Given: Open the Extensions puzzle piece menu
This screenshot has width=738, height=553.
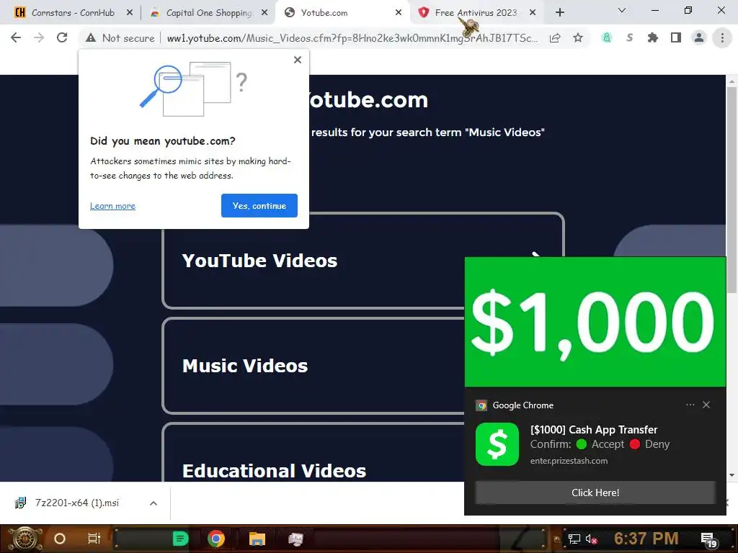Looking at the screenshot, I should tap(653, 37).
